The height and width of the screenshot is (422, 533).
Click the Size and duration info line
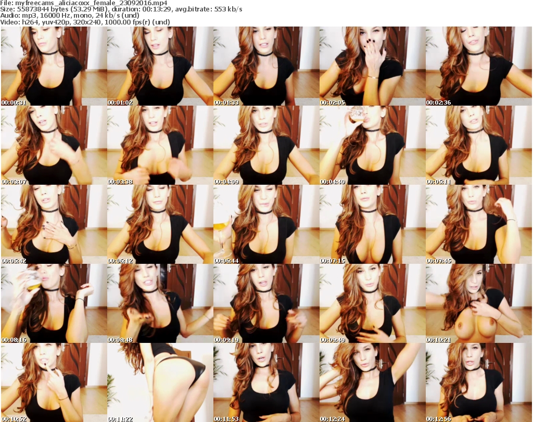point(121,9)
